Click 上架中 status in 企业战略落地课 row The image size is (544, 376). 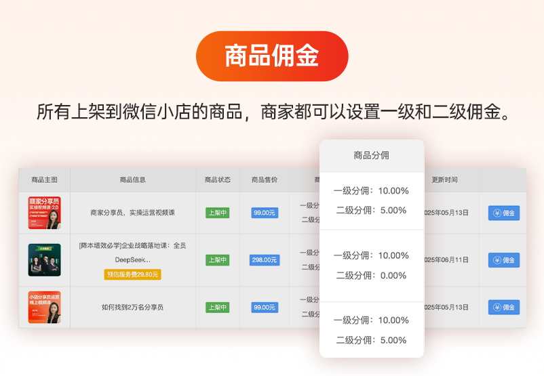click(218, 260)
